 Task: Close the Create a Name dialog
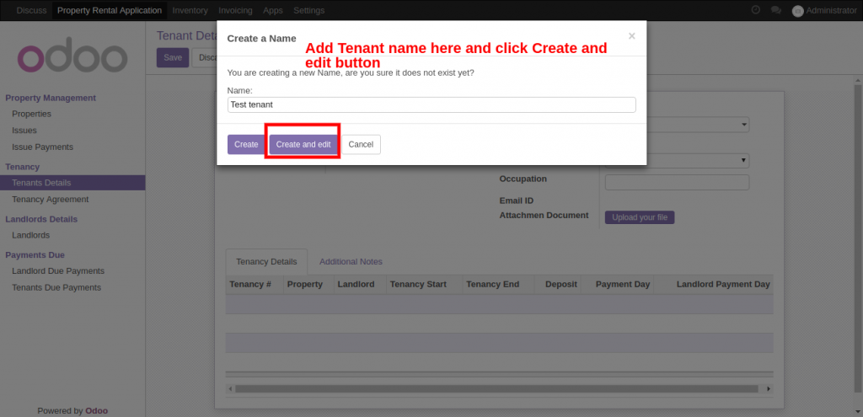tap(631, 36)
